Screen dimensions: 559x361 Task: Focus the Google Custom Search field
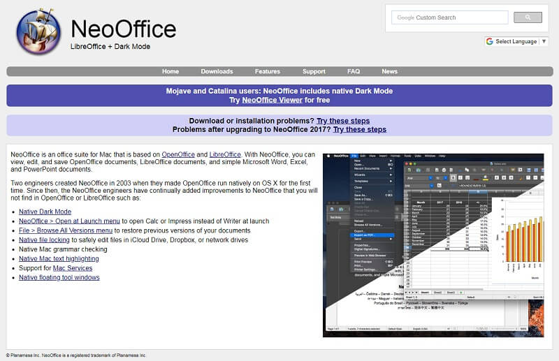[449, 17]
